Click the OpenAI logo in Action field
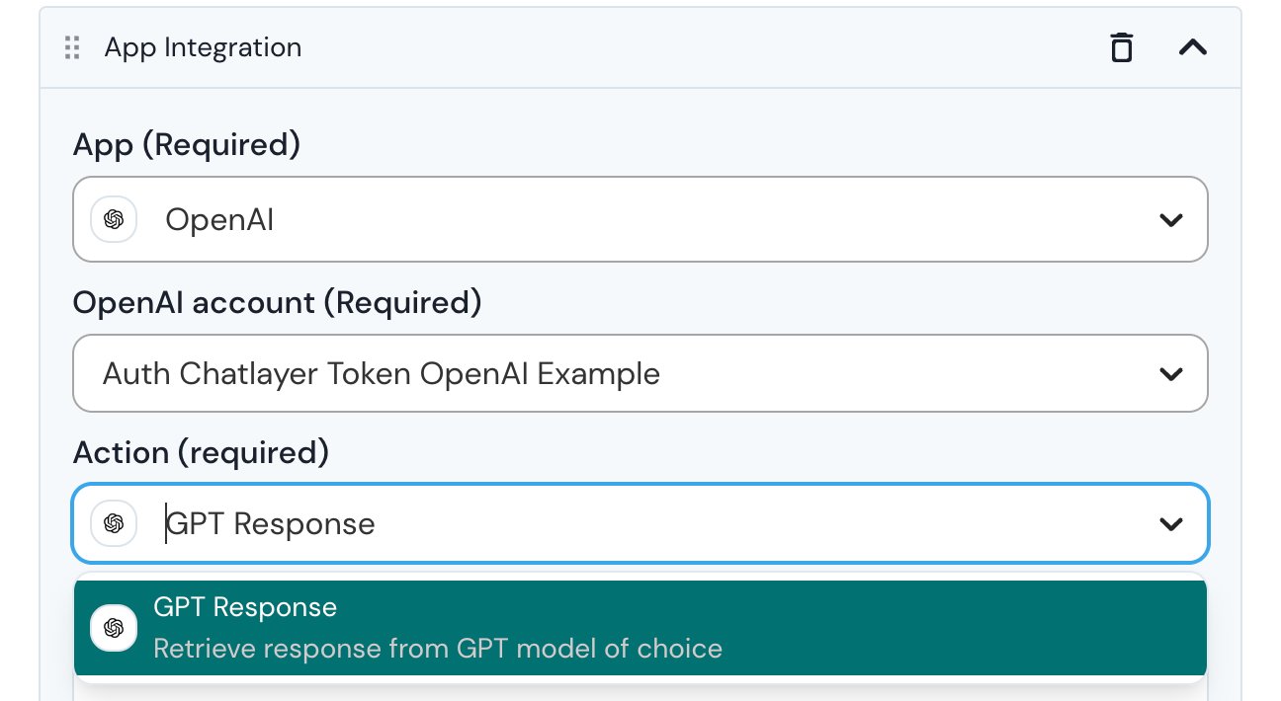 point(114,523)
